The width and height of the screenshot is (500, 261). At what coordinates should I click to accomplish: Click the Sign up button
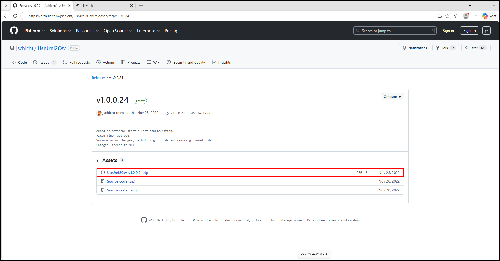[470, 31]
